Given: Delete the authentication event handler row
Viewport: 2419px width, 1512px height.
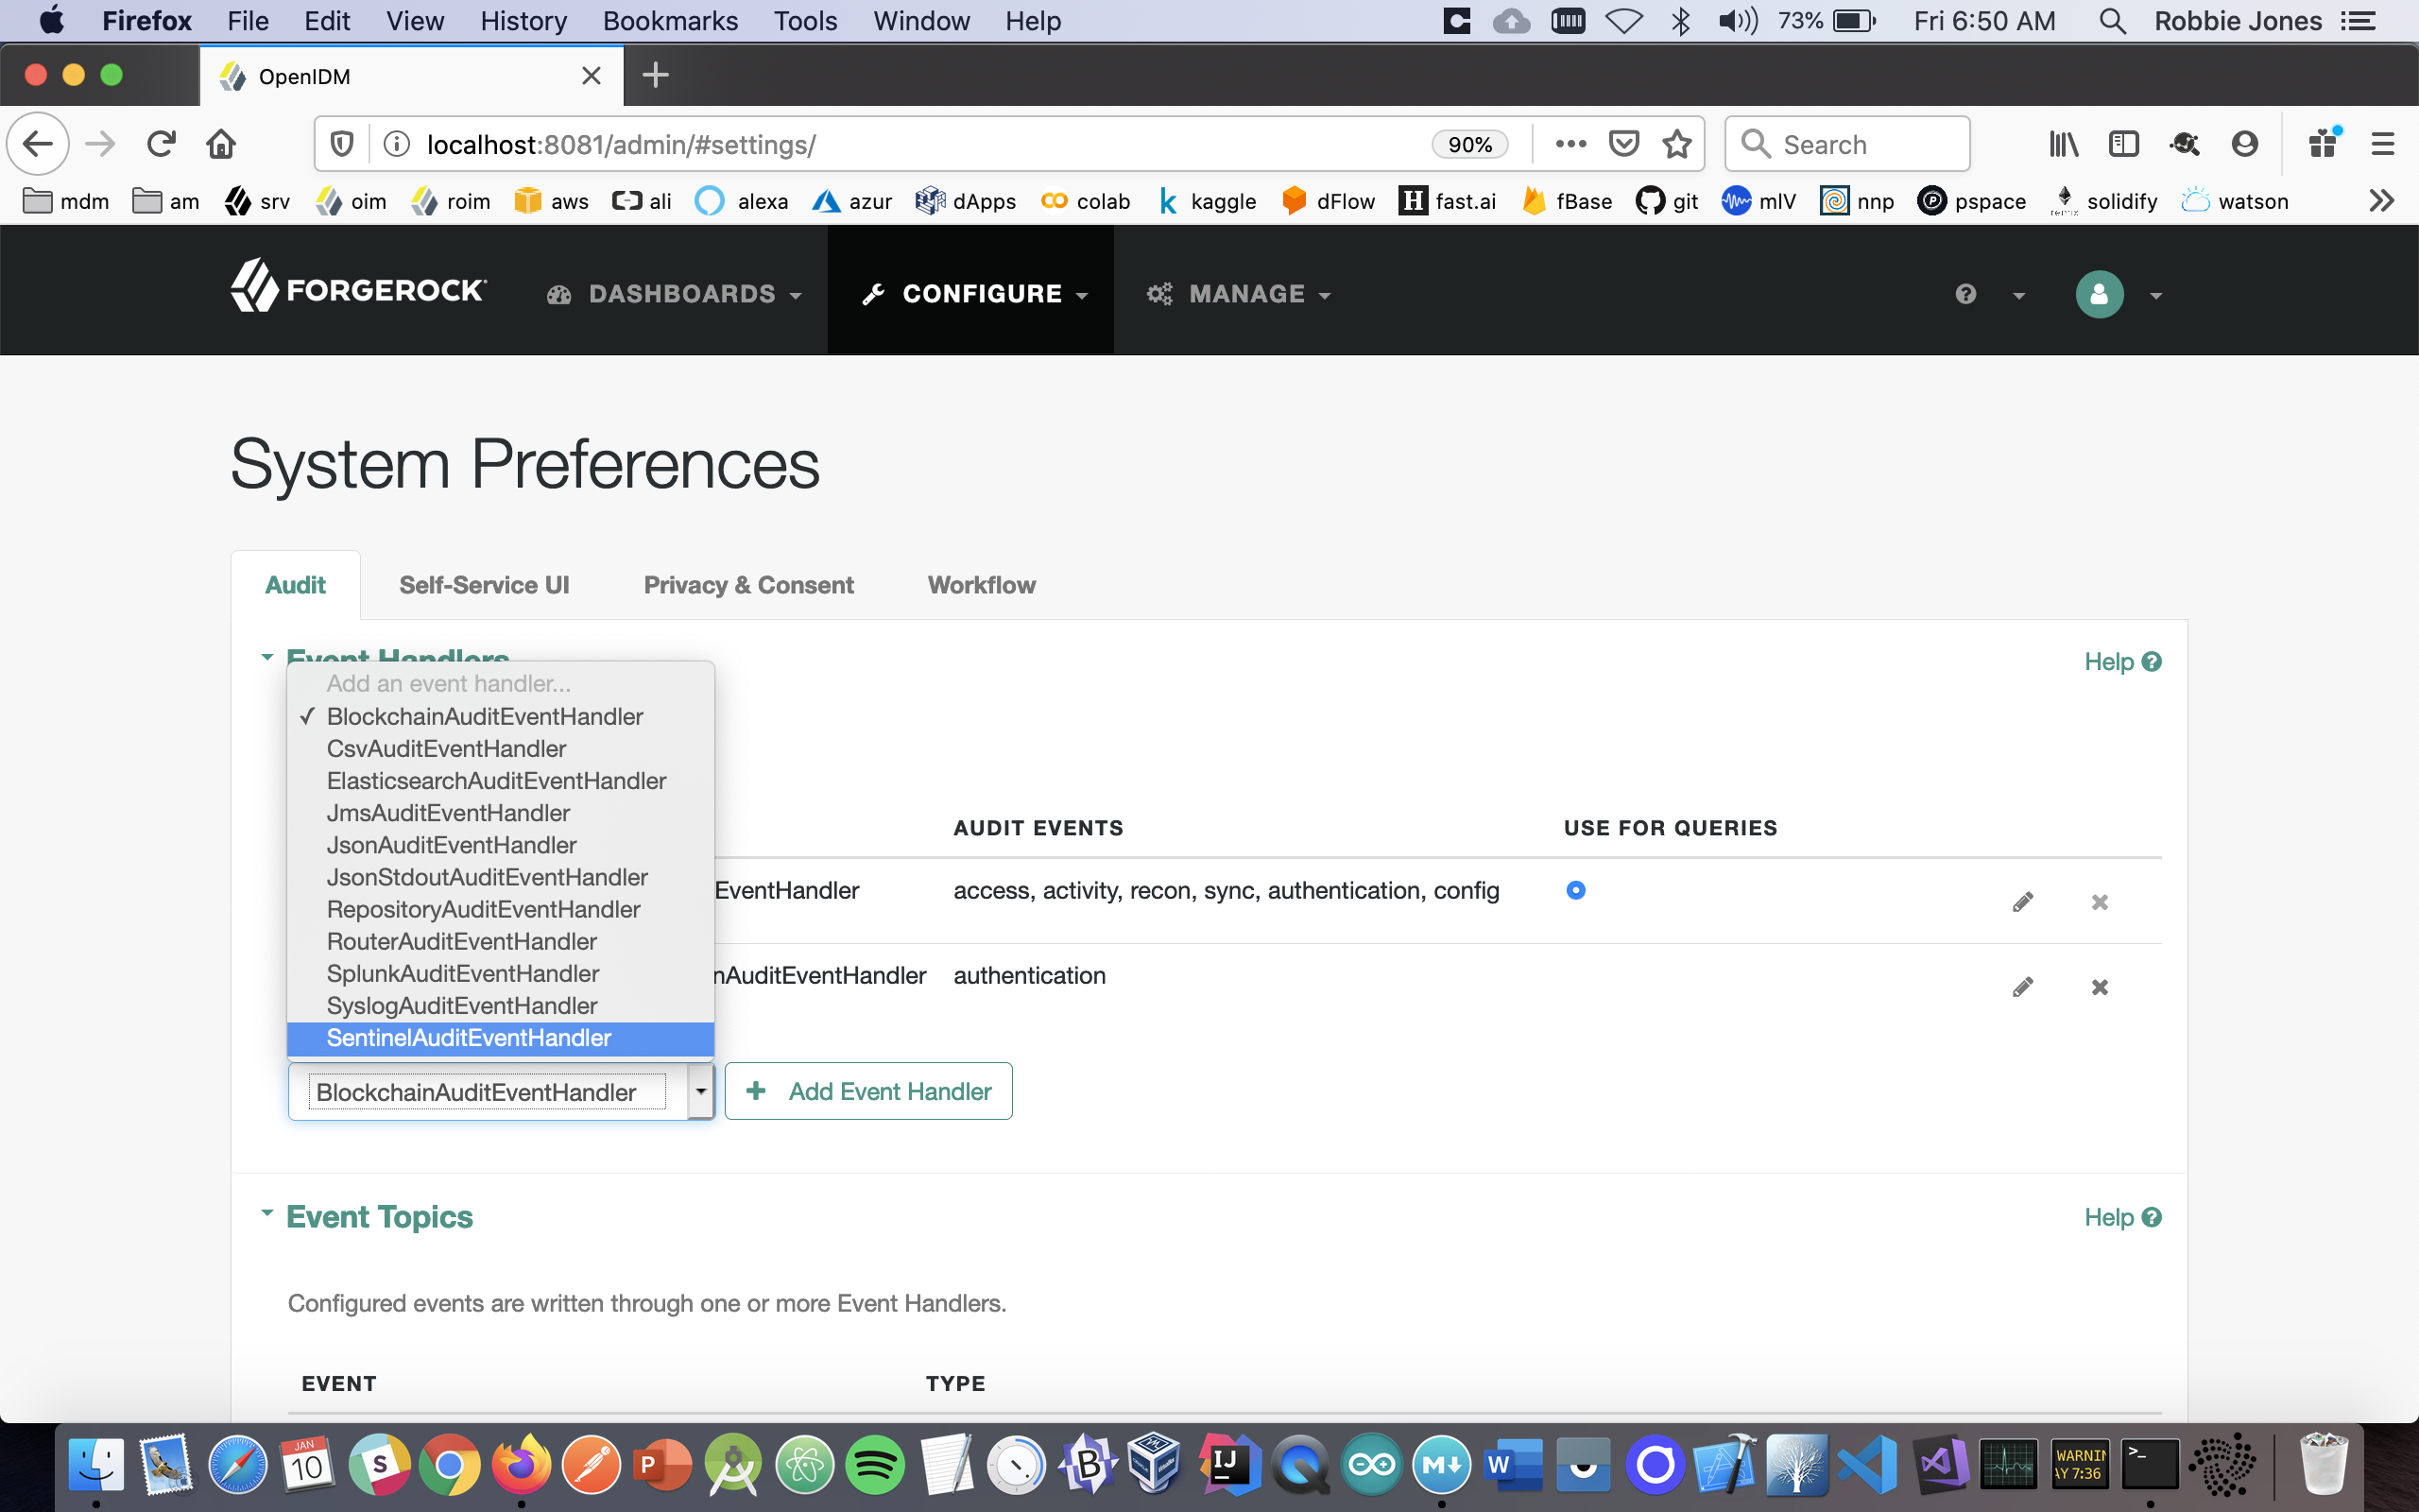Looking at the screenshot, I should coord(2099,987).
